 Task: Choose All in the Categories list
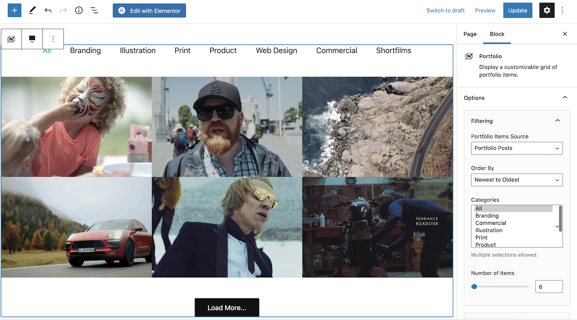(x=514, y=208)
